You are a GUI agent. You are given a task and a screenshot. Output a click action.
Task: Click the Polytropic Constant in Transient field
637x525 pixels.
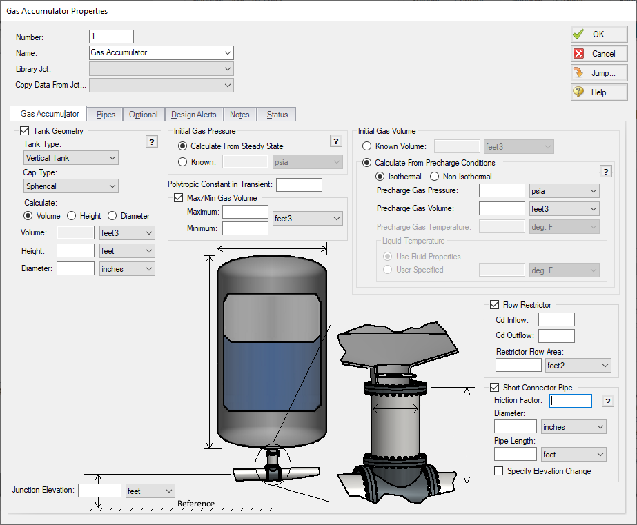(x=299, y=185)
